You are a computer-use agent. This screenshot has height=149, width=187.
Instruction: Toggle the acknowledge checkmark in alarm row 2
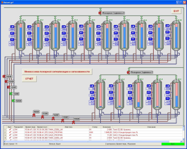[x=10, y=132]
